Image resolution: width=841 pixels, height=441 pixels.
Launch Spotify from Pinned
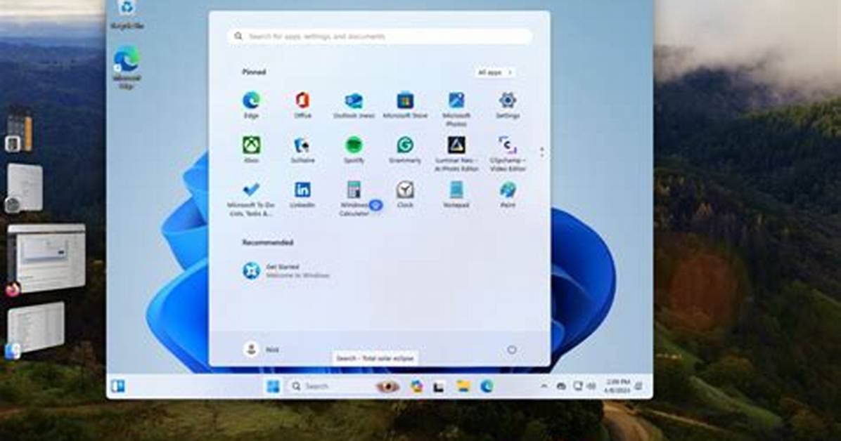354,150
